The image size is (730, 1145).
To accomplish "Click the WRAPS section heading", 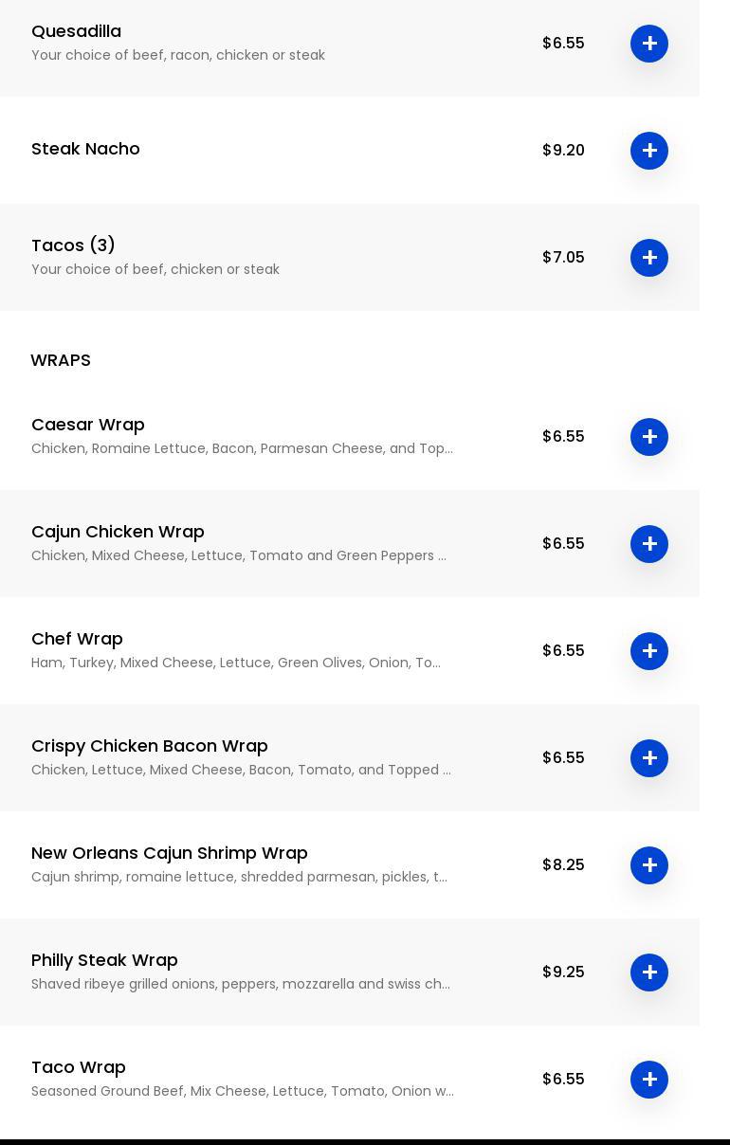I will (x=61, y=360).
